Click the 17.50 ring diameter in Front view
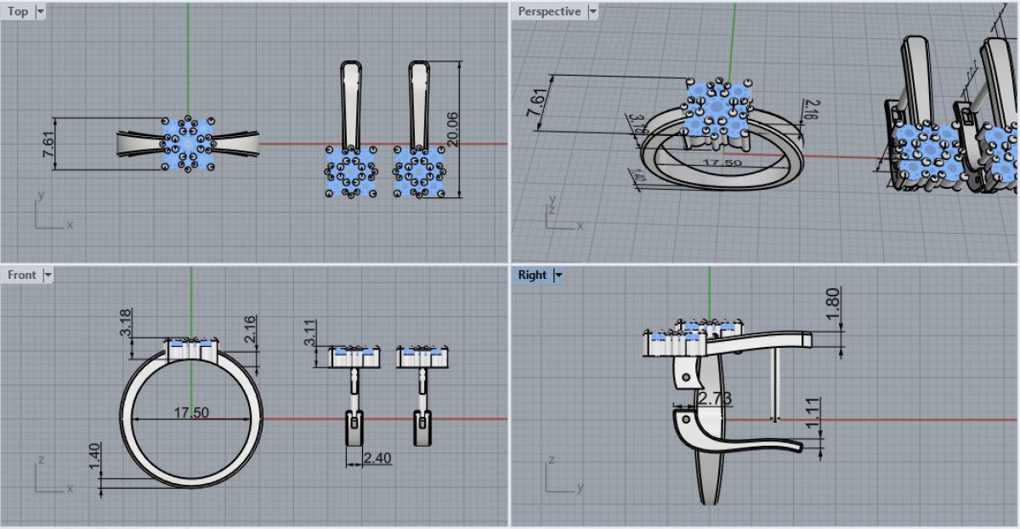The height and width of the screenshot is (529, 1020). [x=191, y=412]
